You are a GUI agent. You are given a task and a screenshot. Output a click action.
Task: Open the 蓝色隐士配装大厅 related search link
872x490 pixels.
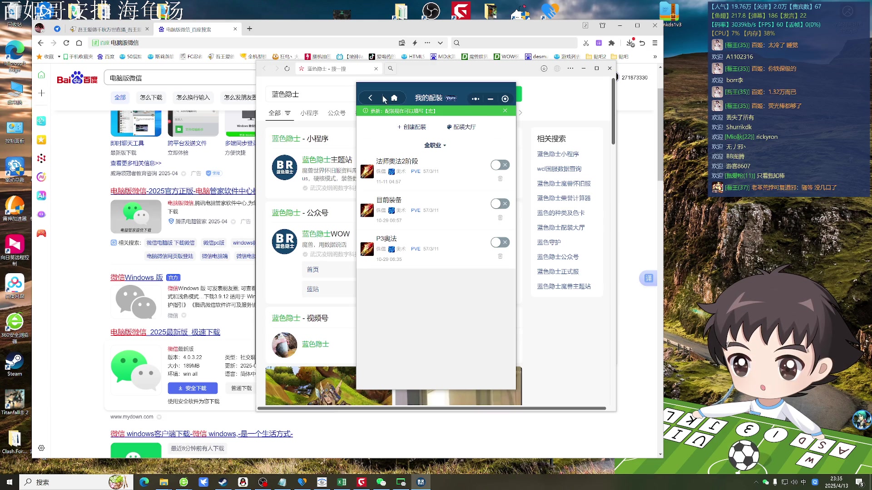click(560, 227)
